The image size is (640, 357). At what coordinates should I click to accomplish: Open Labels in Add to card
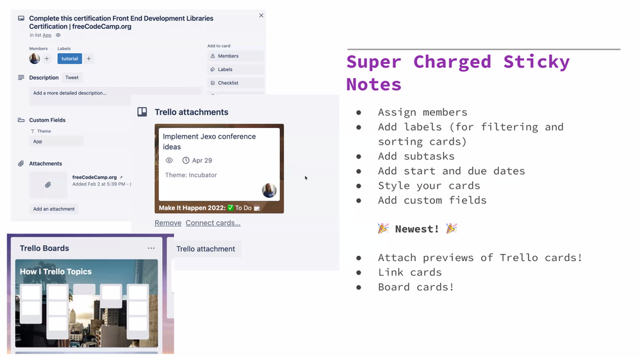coord(236,69)
